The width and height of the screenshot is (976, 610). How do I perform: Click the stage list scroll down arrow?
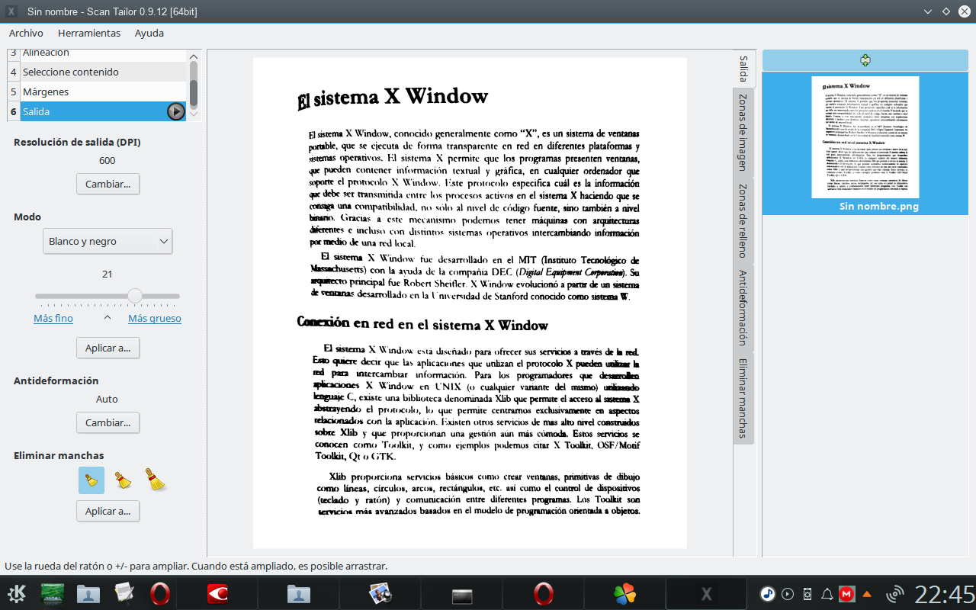pyautogui.click(x=194, y=114)
